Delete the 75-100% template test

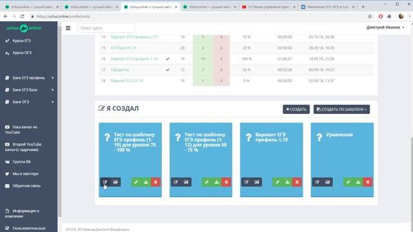point(156,182)
